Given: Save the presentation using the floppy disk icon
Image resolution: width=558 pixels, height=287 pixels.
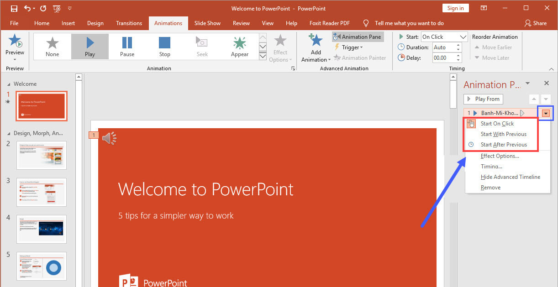Looking at the screenshot, I should [x=14, y=8].
